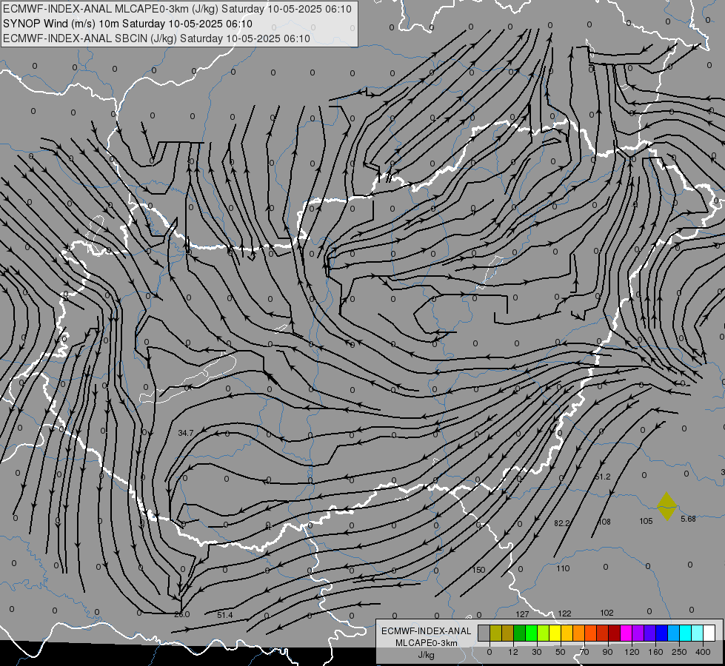Click the map value 127

522,614
